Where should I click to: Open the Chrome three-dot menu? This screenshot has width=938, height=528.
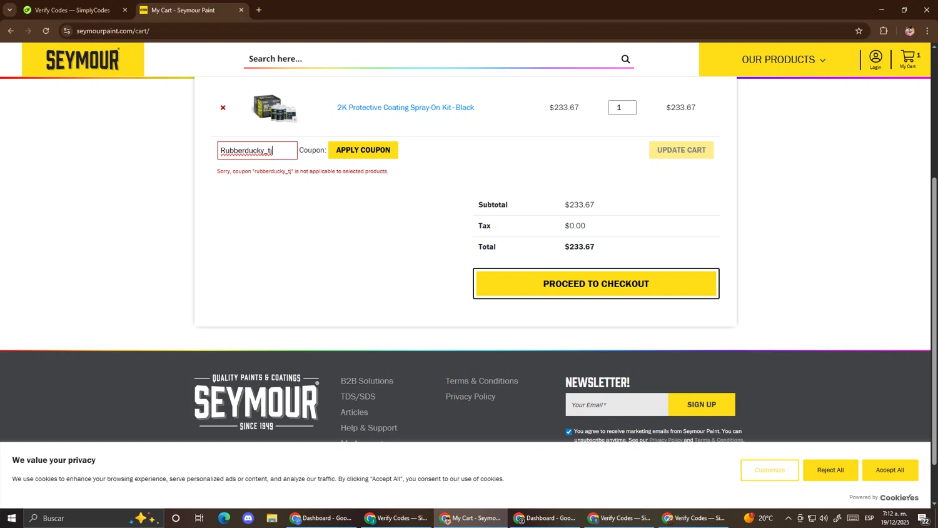pyautogui.click(x=927, y=31)
